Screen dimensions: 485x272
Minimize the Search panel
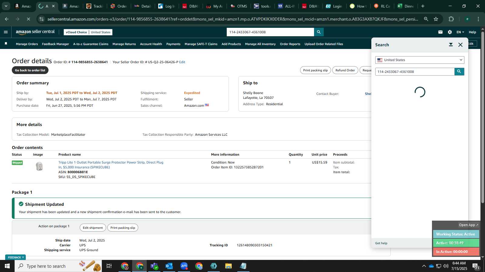click(x=451, y=45)
